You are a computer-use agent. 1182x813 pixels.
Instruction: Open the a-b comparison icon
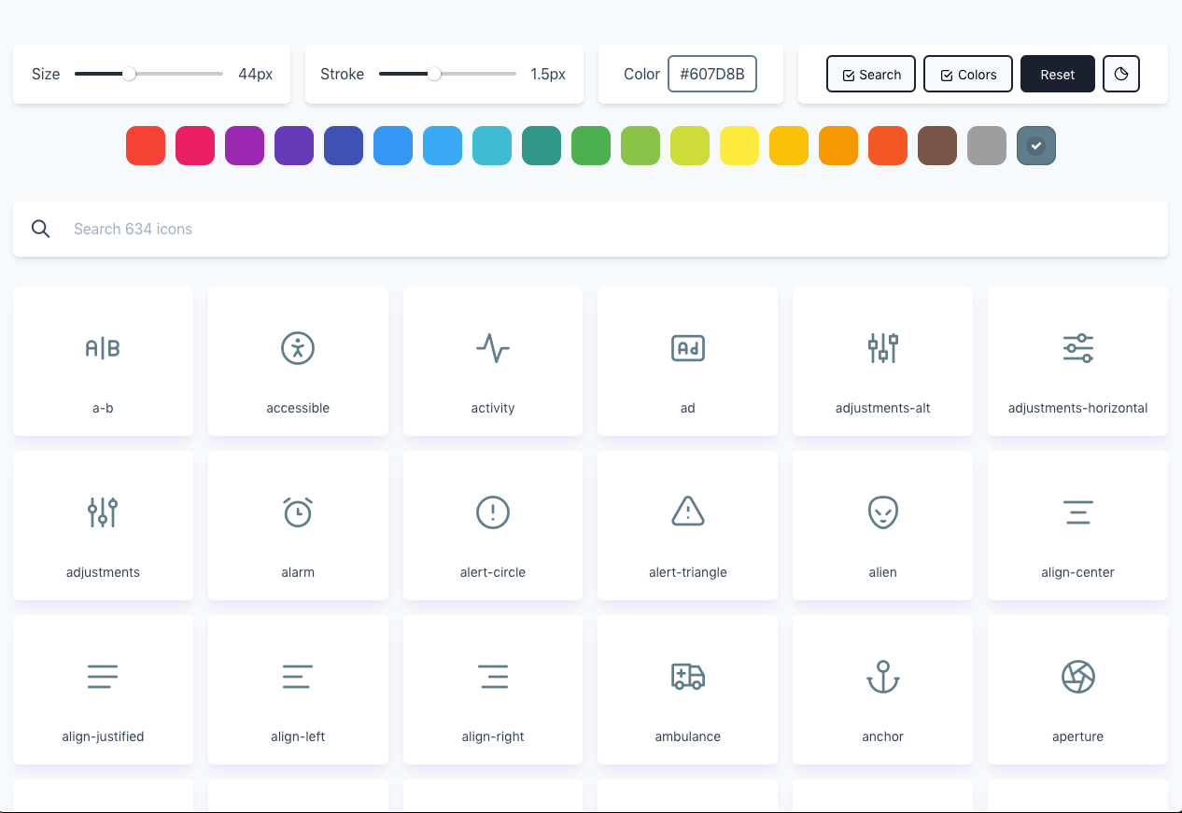pos(103,348)
